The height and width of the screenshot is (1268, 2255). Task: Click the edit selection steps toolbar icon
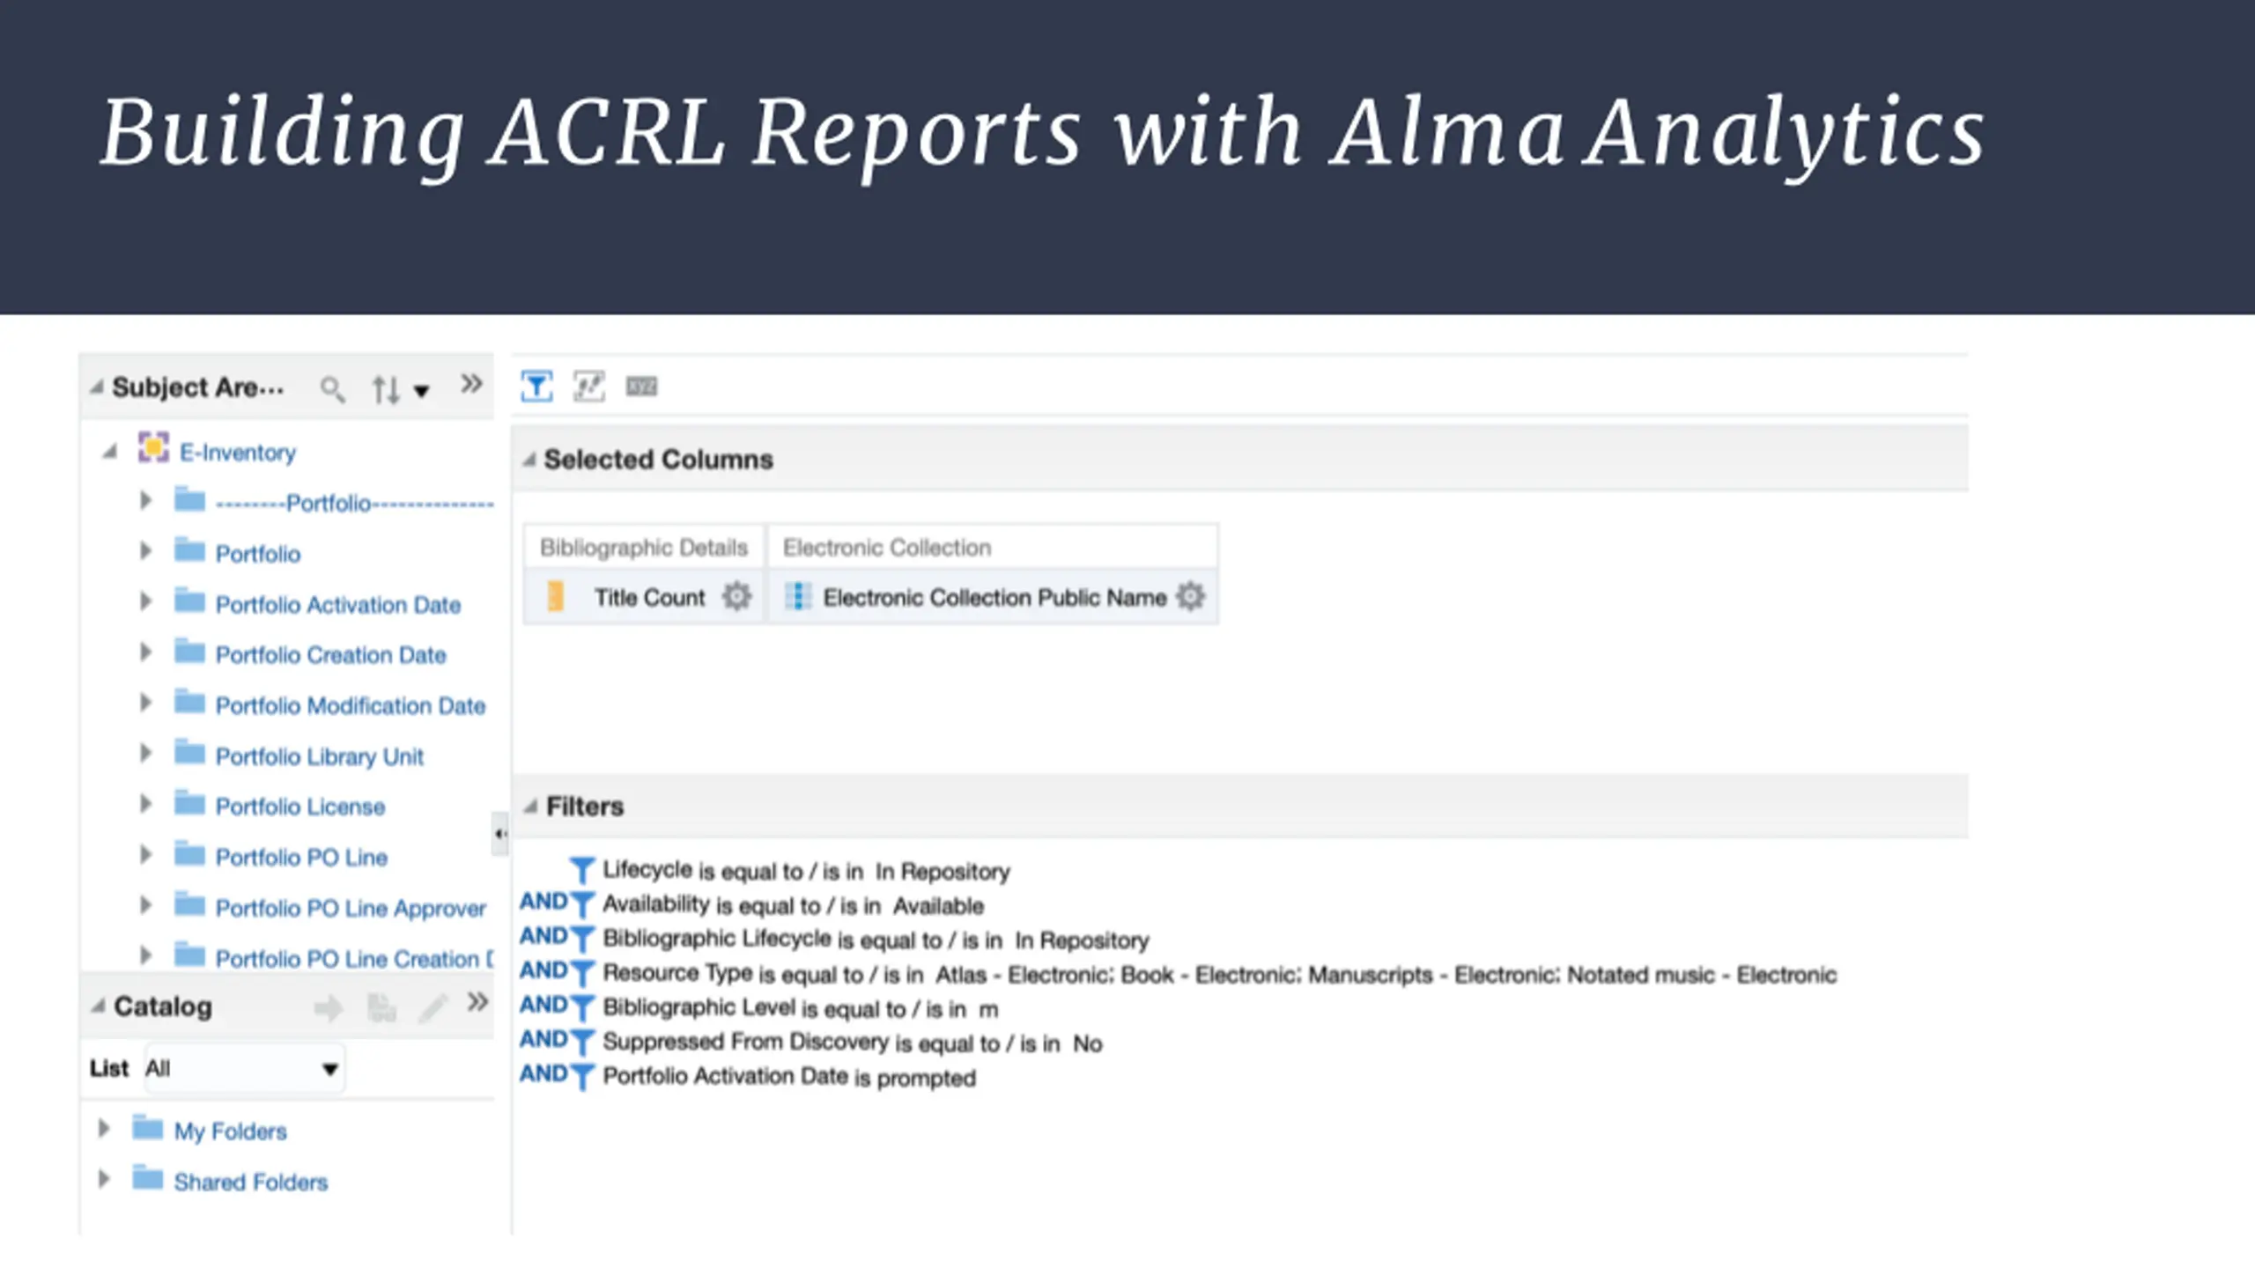[589, 387]
